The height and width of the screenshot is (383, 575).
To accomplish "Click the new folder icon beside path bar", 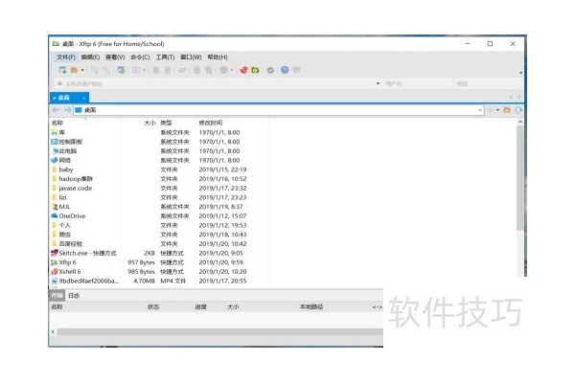I will click(507, 110).
